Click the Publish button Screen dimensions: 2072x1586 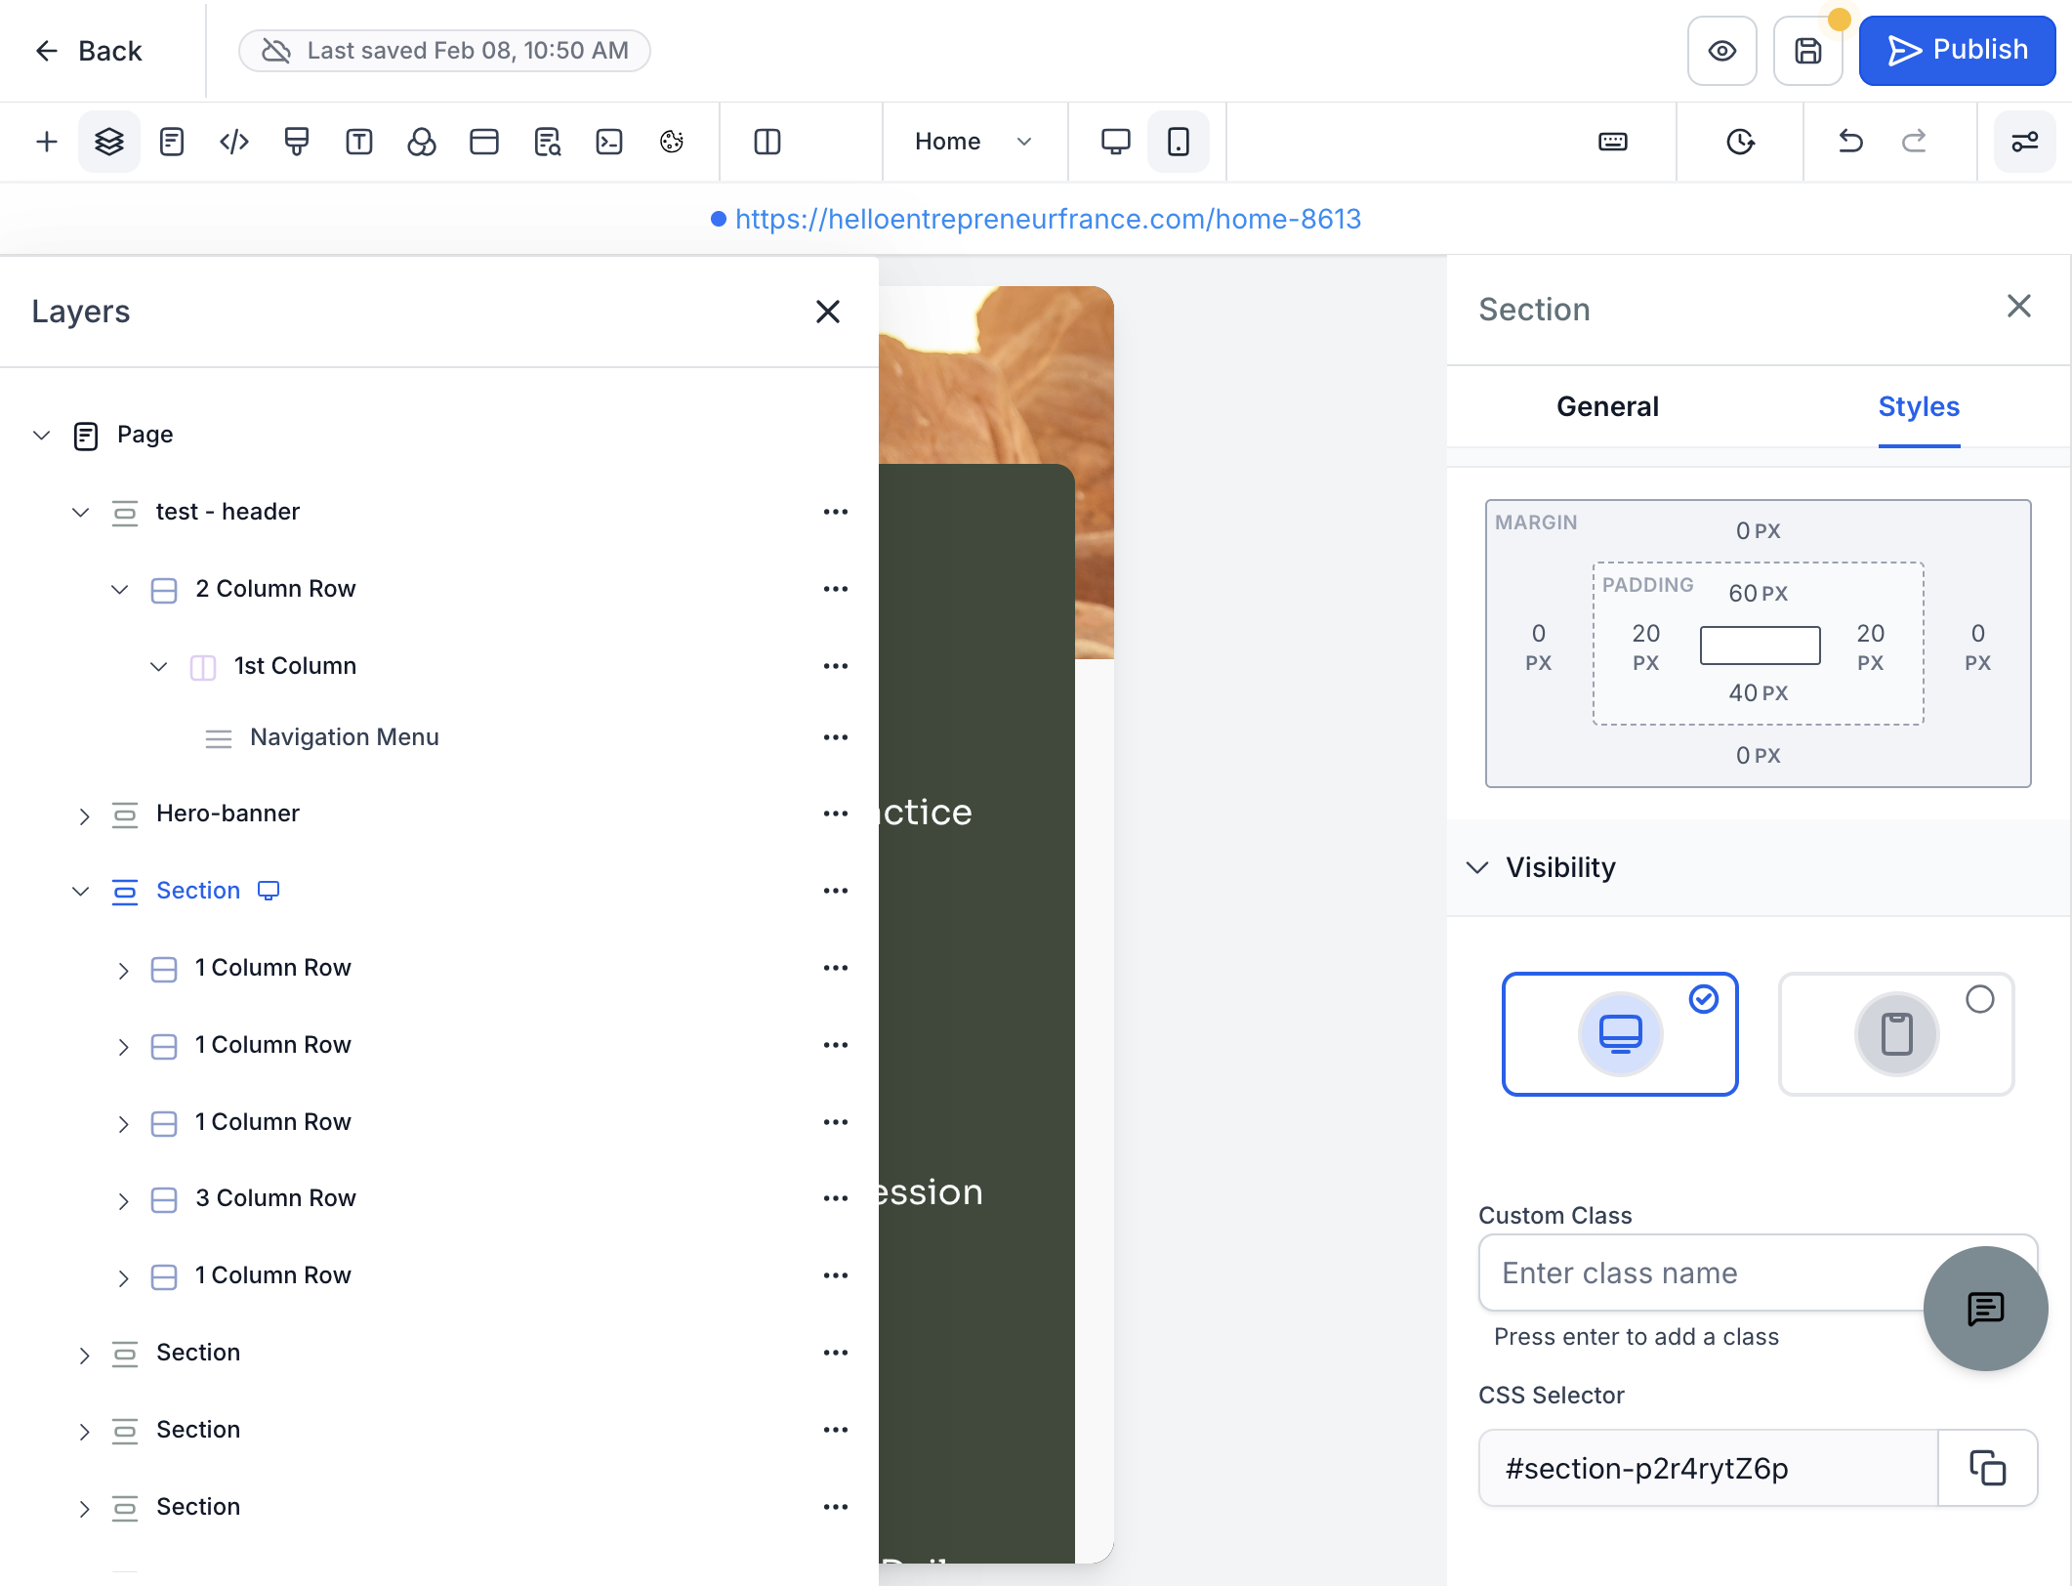point(1957,51)
